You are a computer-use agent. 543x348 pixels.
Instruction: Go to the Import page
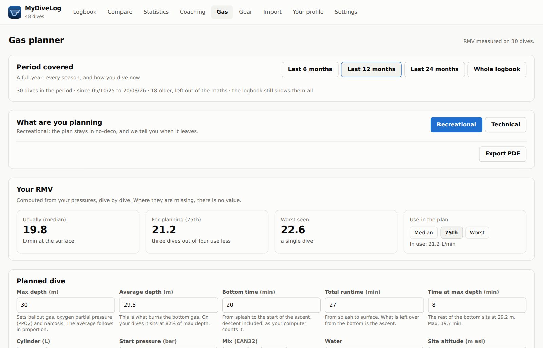(272, 12)
